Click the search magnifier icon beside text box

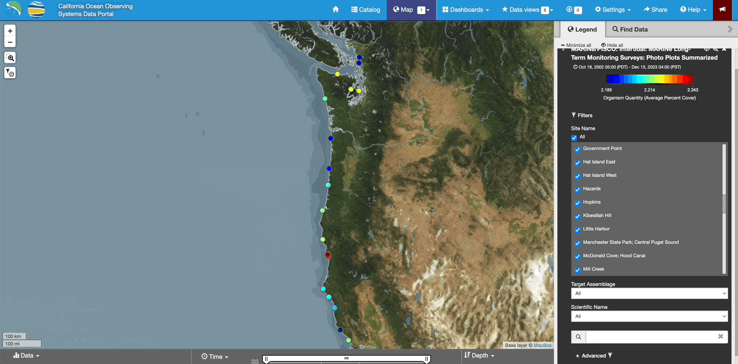pyautogui.click(x=578, y=337)
